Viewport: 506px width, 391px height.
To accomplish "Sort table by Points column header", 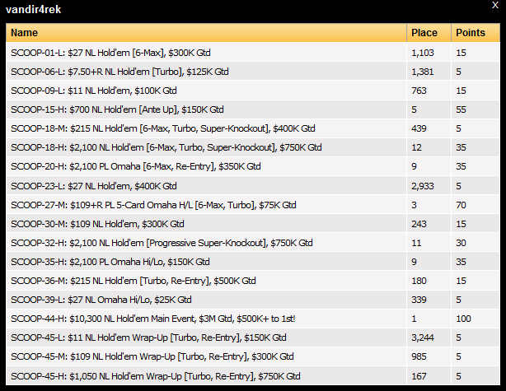I will pyautogui.click(x=476, y=33).
